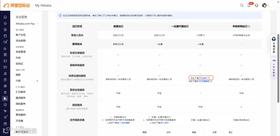Click the star favorites icon in sidebar
The width and height of the screenshot is (280, 136).
tap(5, 23)
